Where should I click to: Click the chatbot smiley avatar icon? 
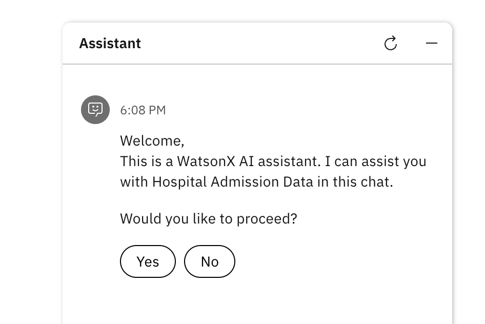click(95, 110)
